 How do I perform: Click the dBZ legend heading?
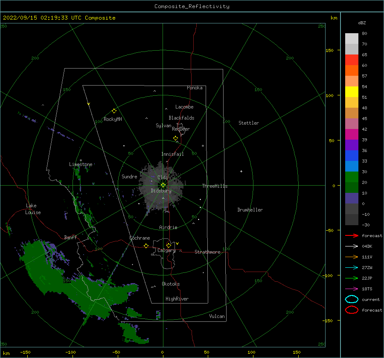362,23
